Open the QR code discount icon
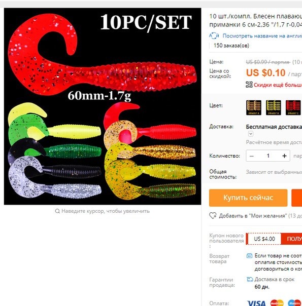302x306 pixels. pos(249,85)
